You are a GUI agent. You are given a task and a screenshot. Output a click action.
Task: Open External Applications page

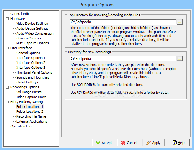click(x=32, y=121)
